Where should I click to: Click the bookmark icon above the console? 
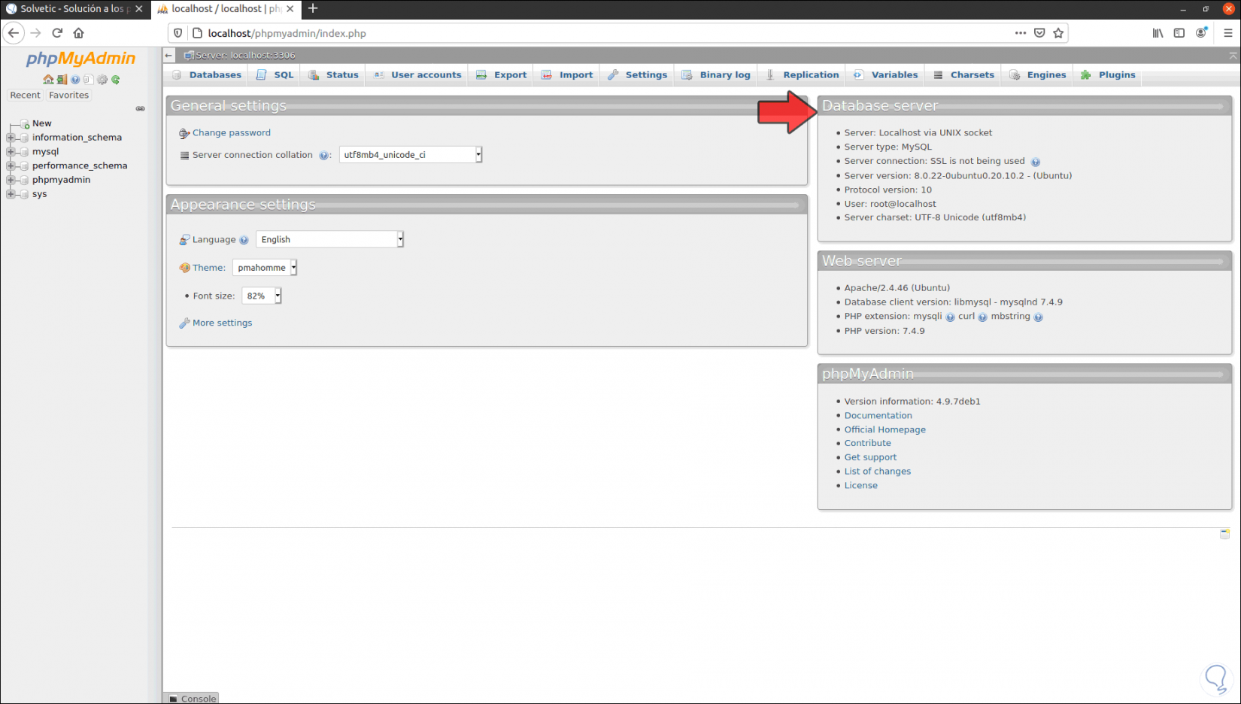pyautogui.click(x=1224, y=534)
